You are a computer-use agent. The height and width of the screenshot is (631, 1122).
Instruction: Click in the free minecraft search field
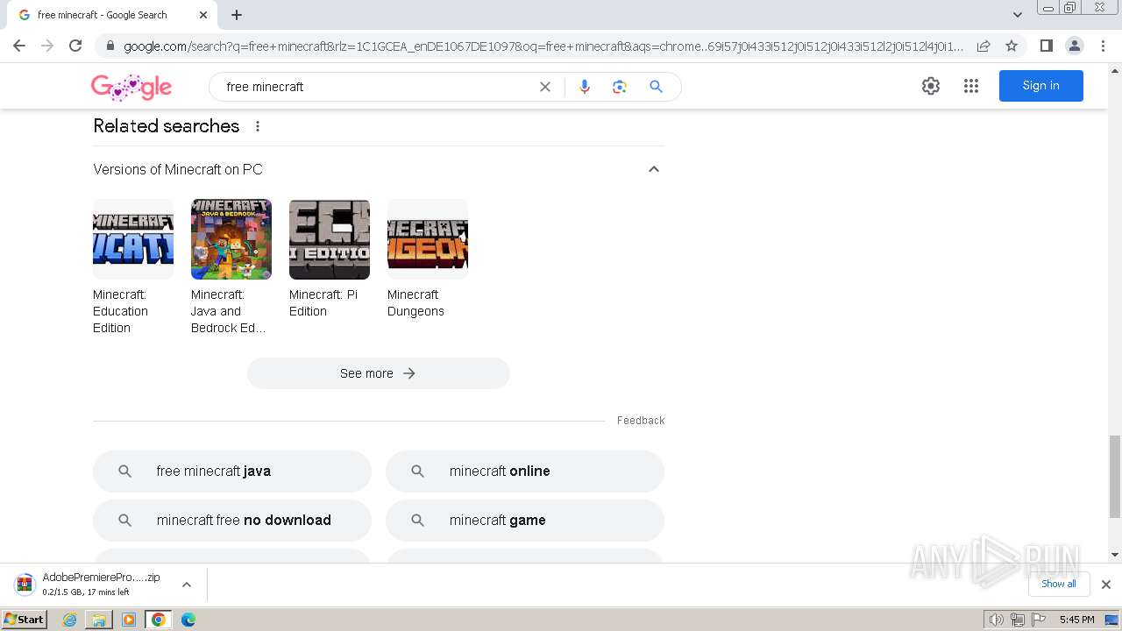(x=377, y=87)
